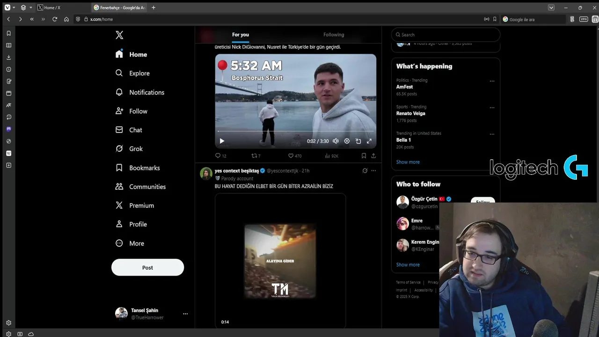This screenshot has width=599, height=337.
Task: Go to browser home page
Action: 66,19
